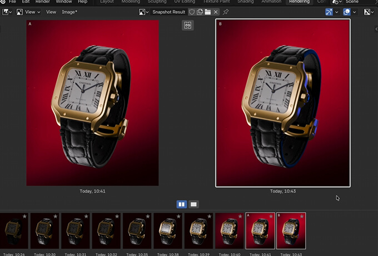
Task: Open the Render menu
Action: 43,2
